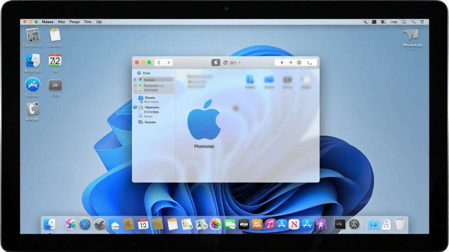
Task: Go forward with the right chevron button
Action: point(168,63)
